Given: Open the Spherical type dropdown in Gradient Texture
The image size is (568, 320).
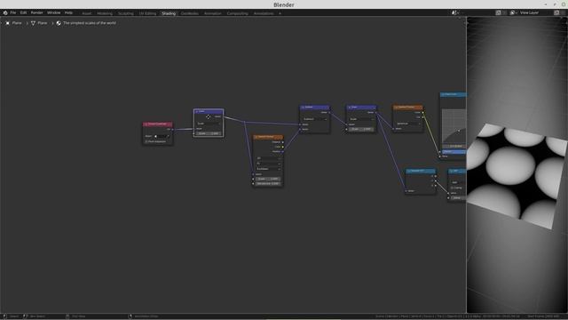Looking at the screenshot, I should [x=408, y=124].
